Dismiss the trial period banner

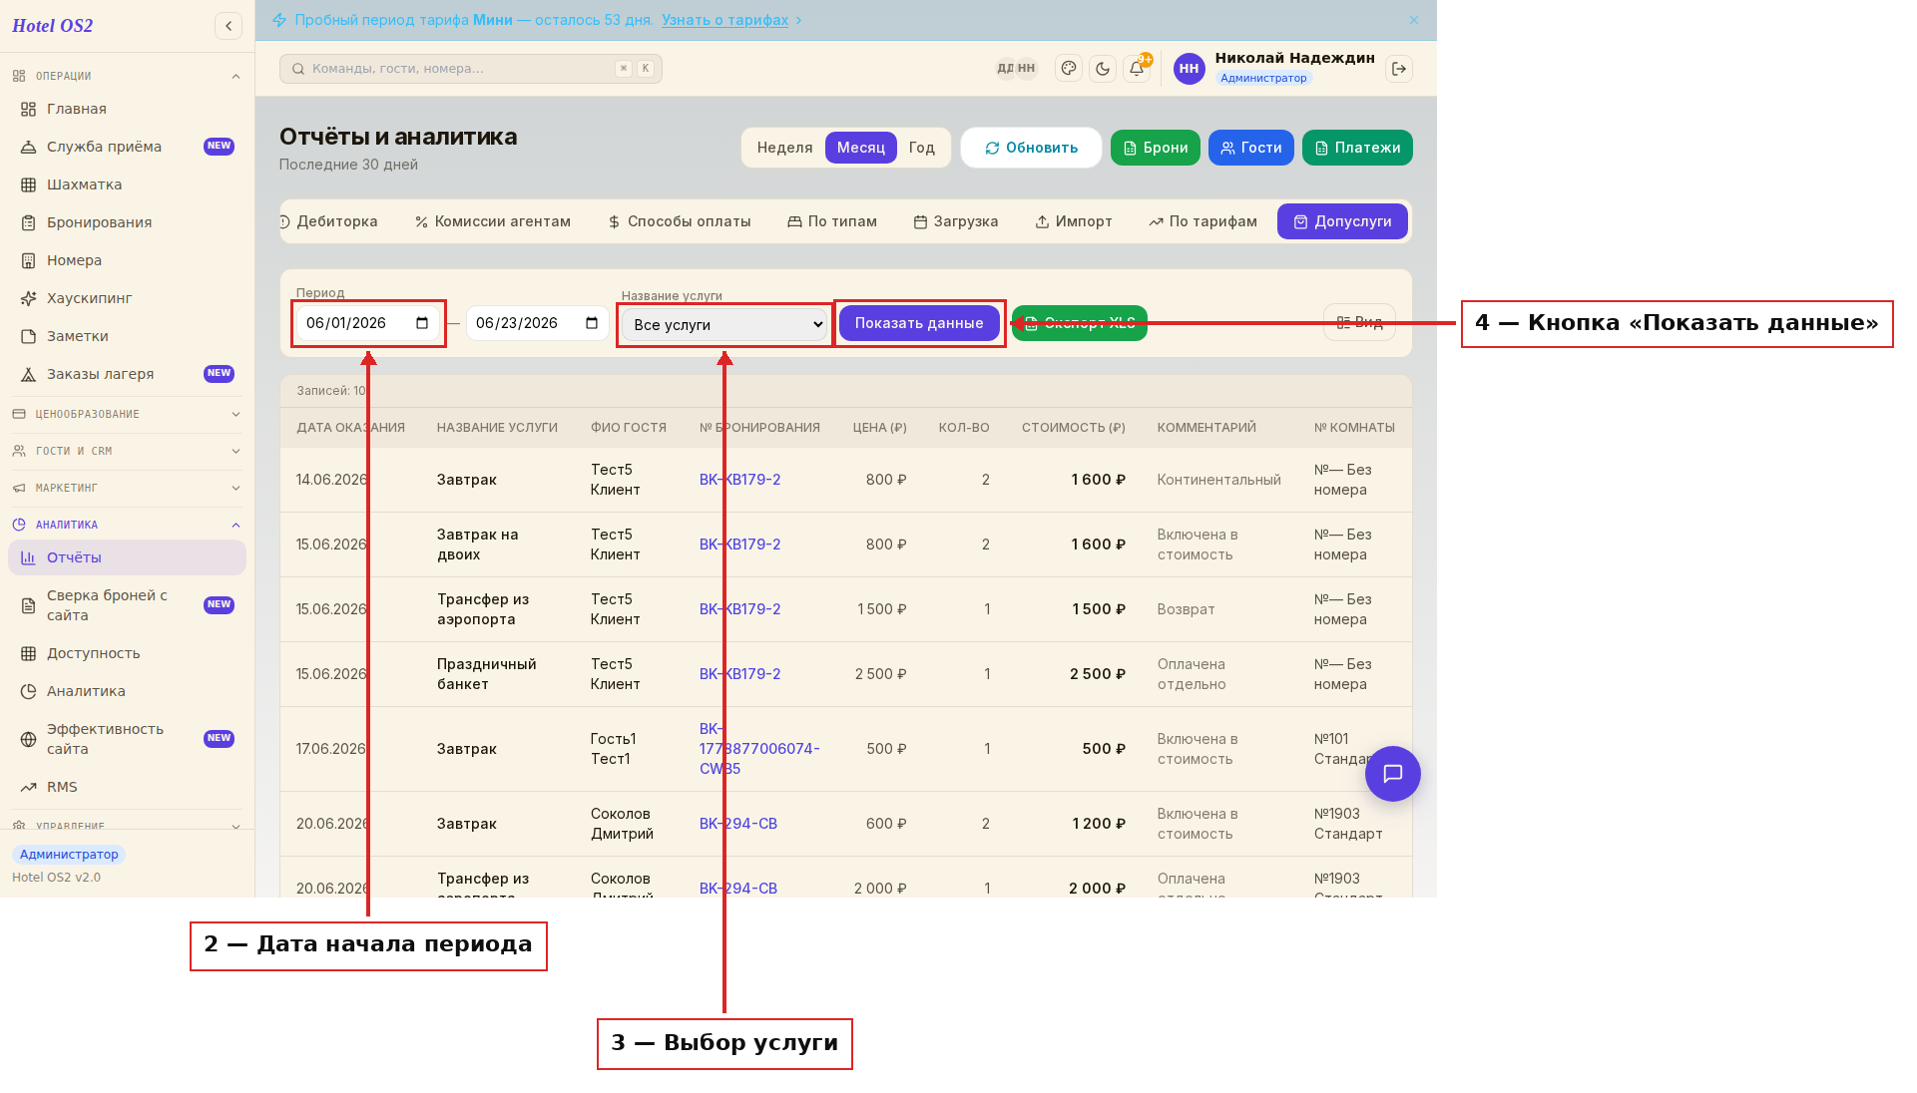pos(1414,20)
